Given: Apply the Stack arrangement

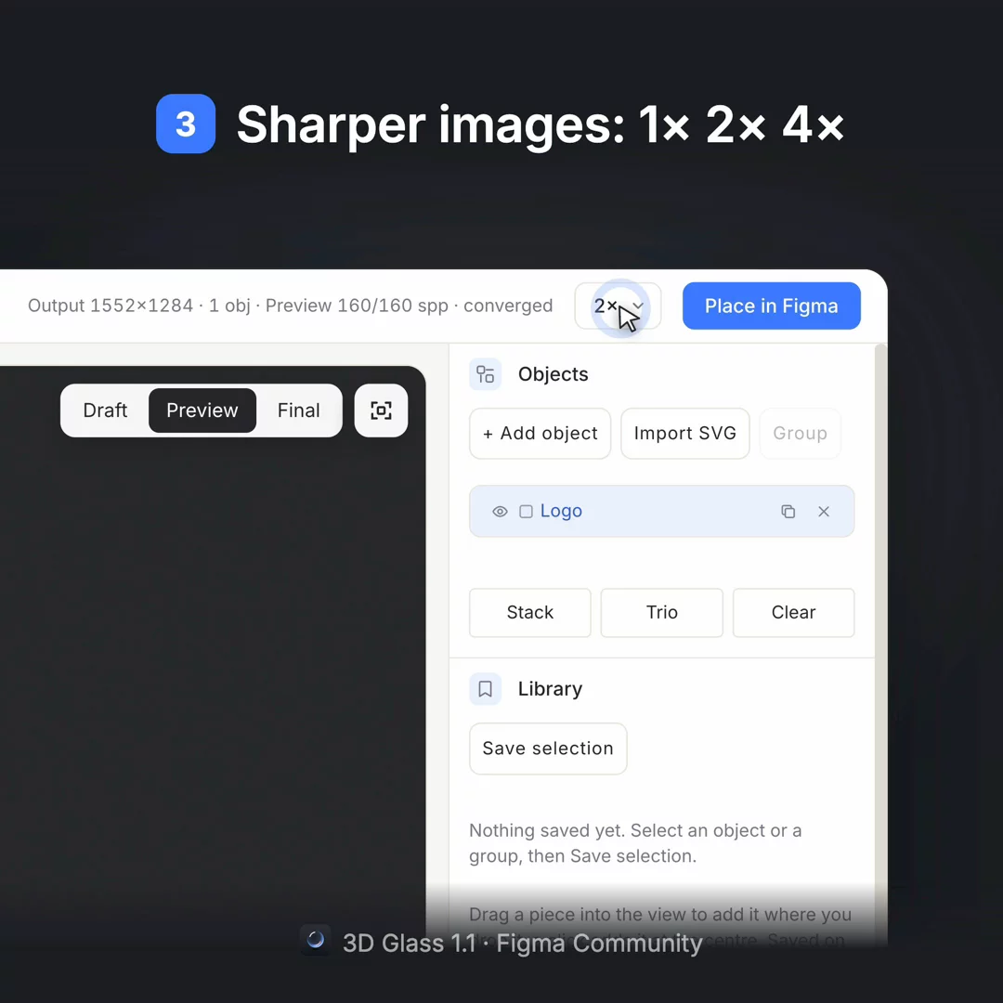Looking at the screenshot, I should pos(530,612).
